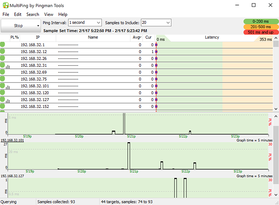
Task: Click the orange 201-500 ms legend swatch
Action: click(x=261, y=27)
